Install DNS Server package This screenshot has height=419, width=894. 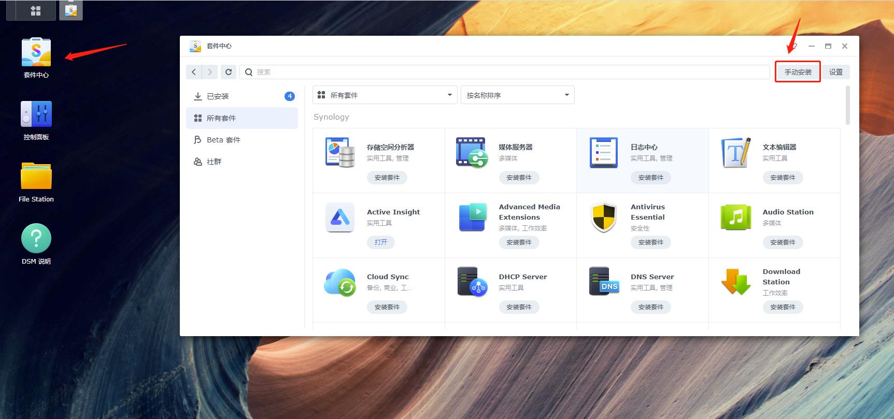click(x=651, y=307)
